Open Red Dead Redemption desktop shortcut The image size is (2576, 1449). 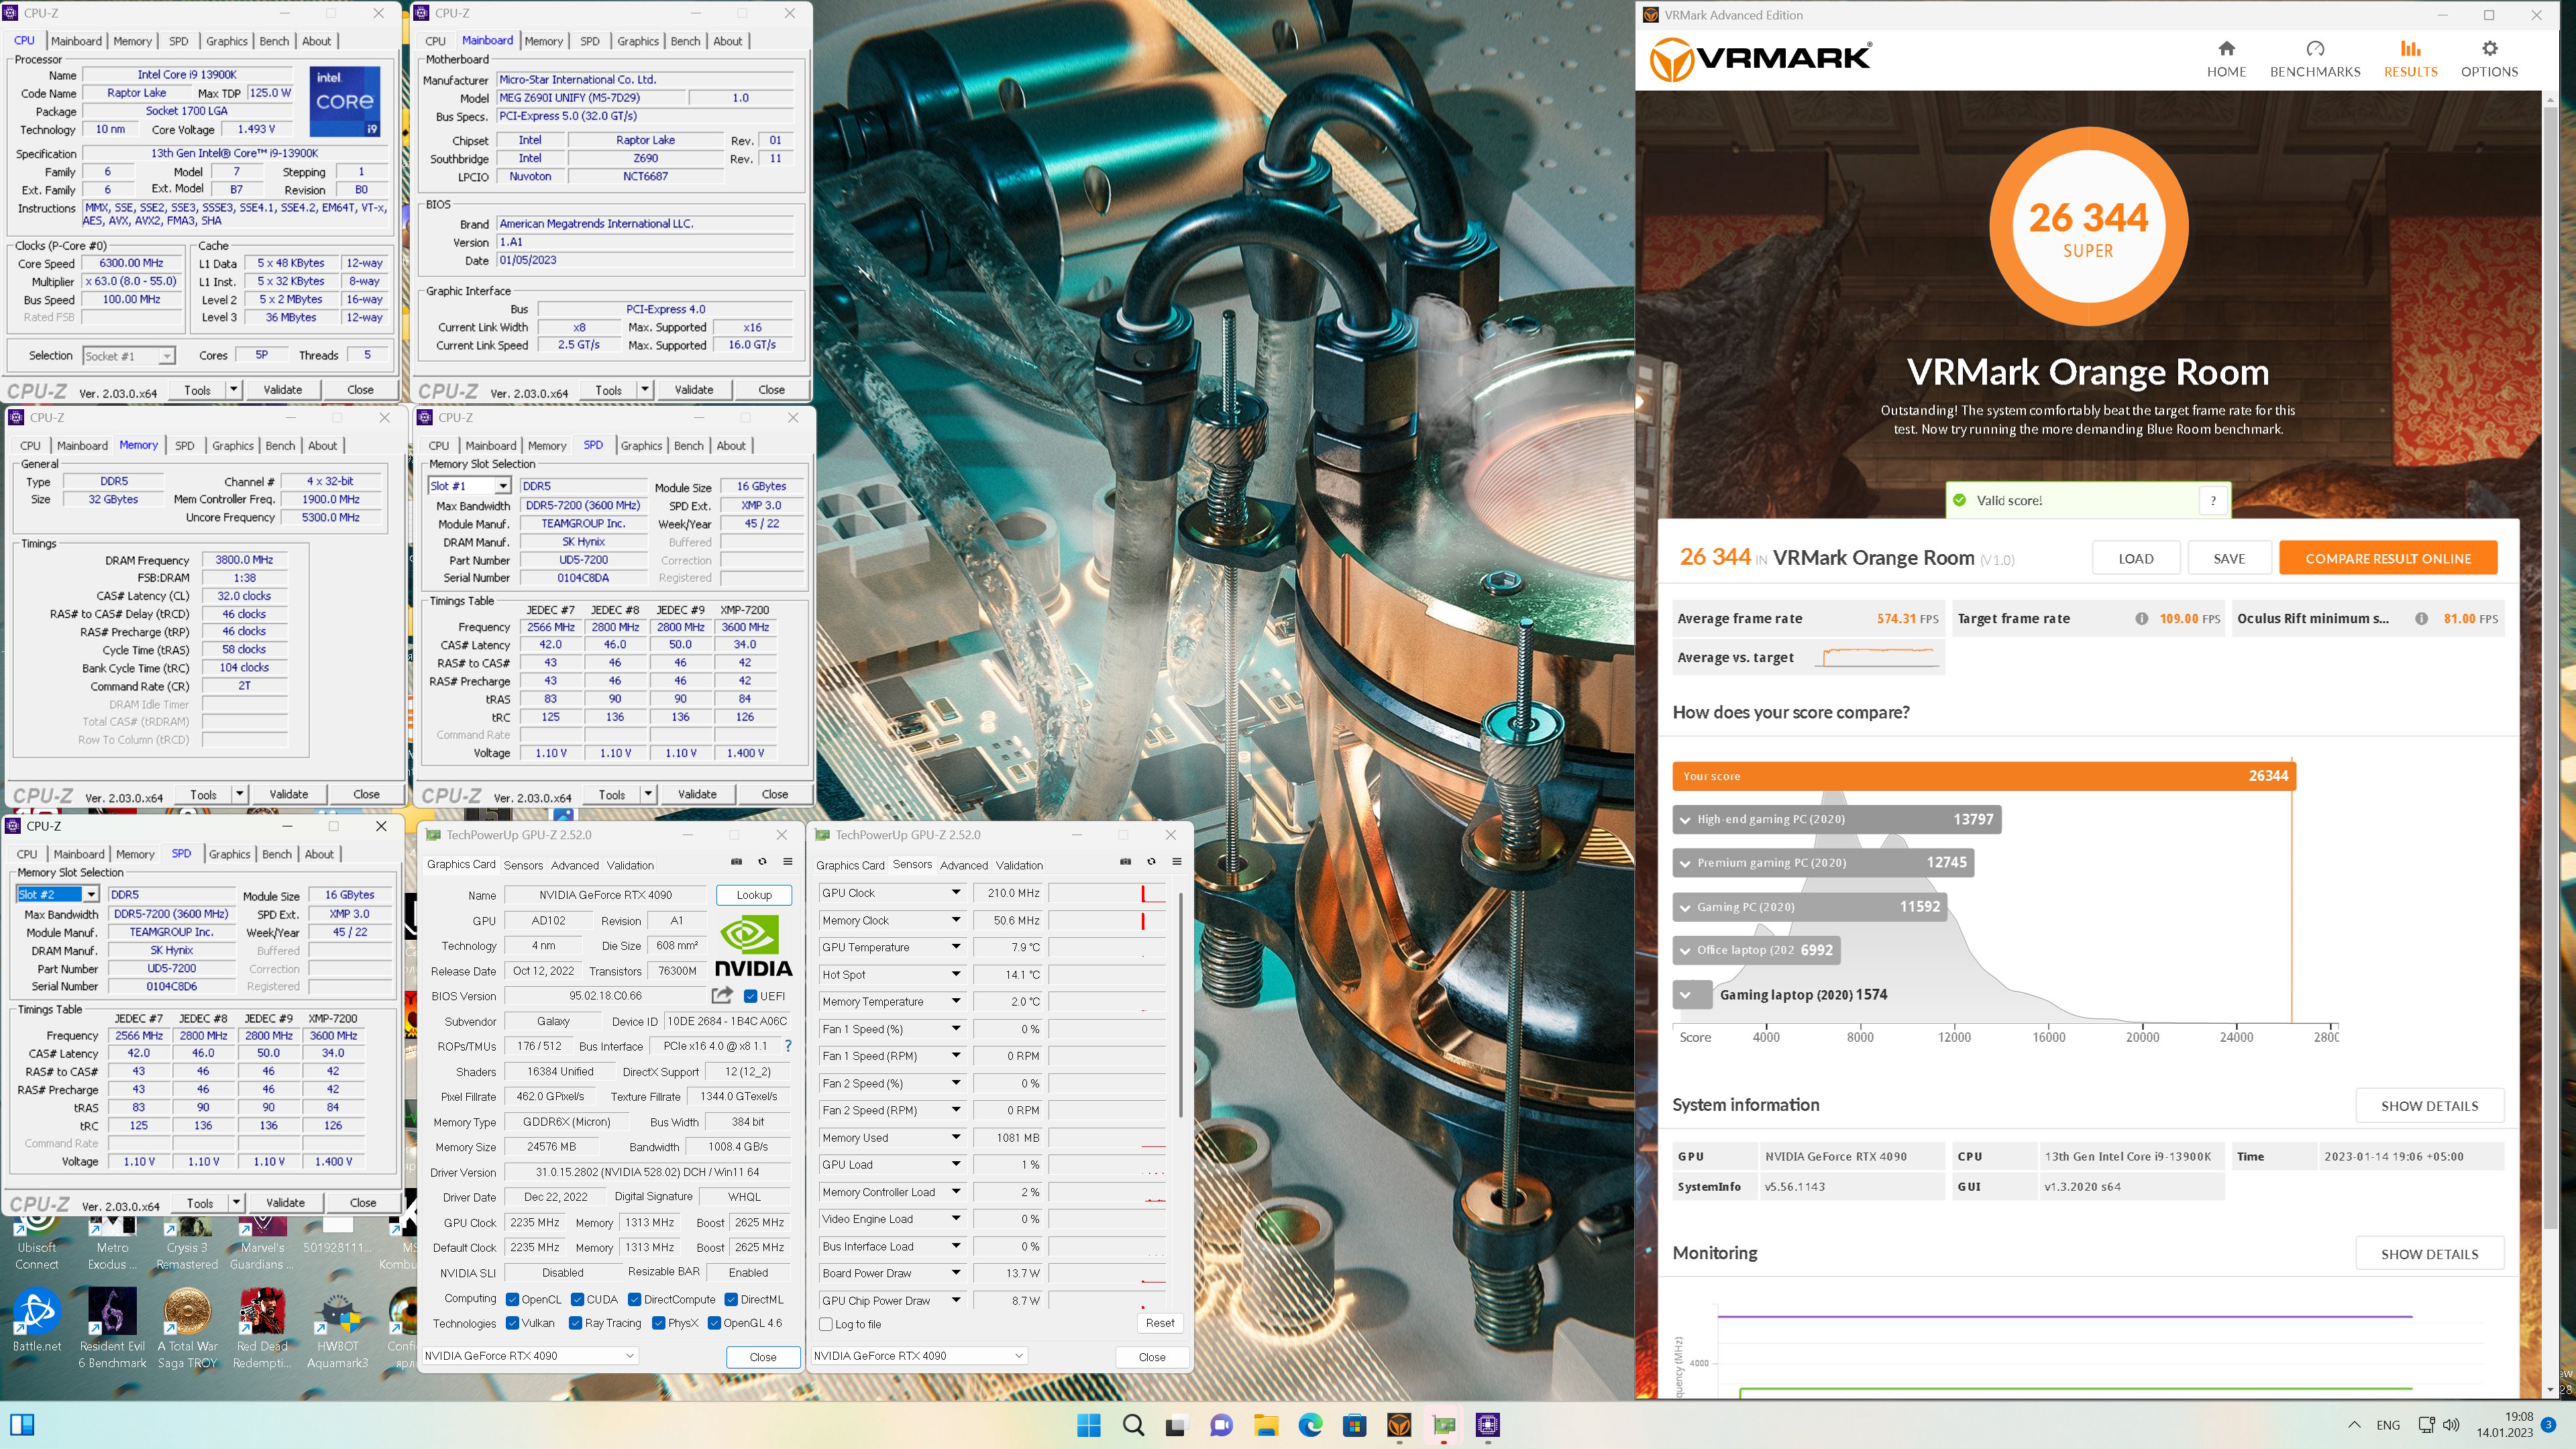262,1328
